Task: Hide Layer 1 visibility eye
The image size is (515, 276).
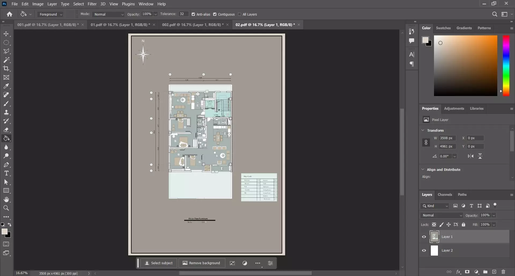Action: (x=424, y=237)
